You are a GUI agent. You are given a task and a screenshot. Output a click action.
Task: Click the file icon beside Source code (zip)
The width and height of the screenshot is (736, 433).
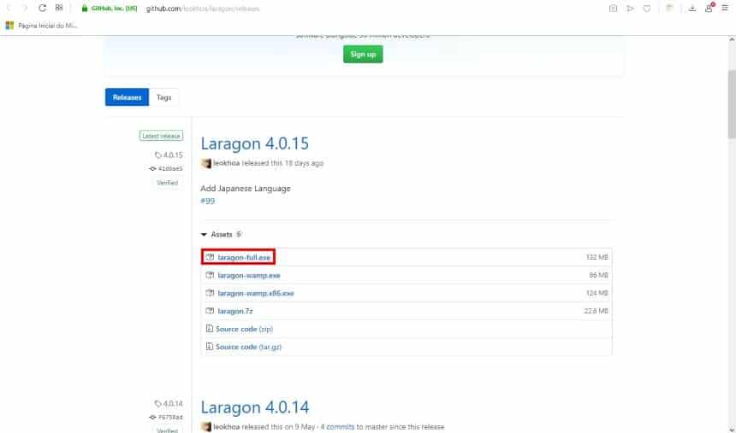click(x=210, y=329)
